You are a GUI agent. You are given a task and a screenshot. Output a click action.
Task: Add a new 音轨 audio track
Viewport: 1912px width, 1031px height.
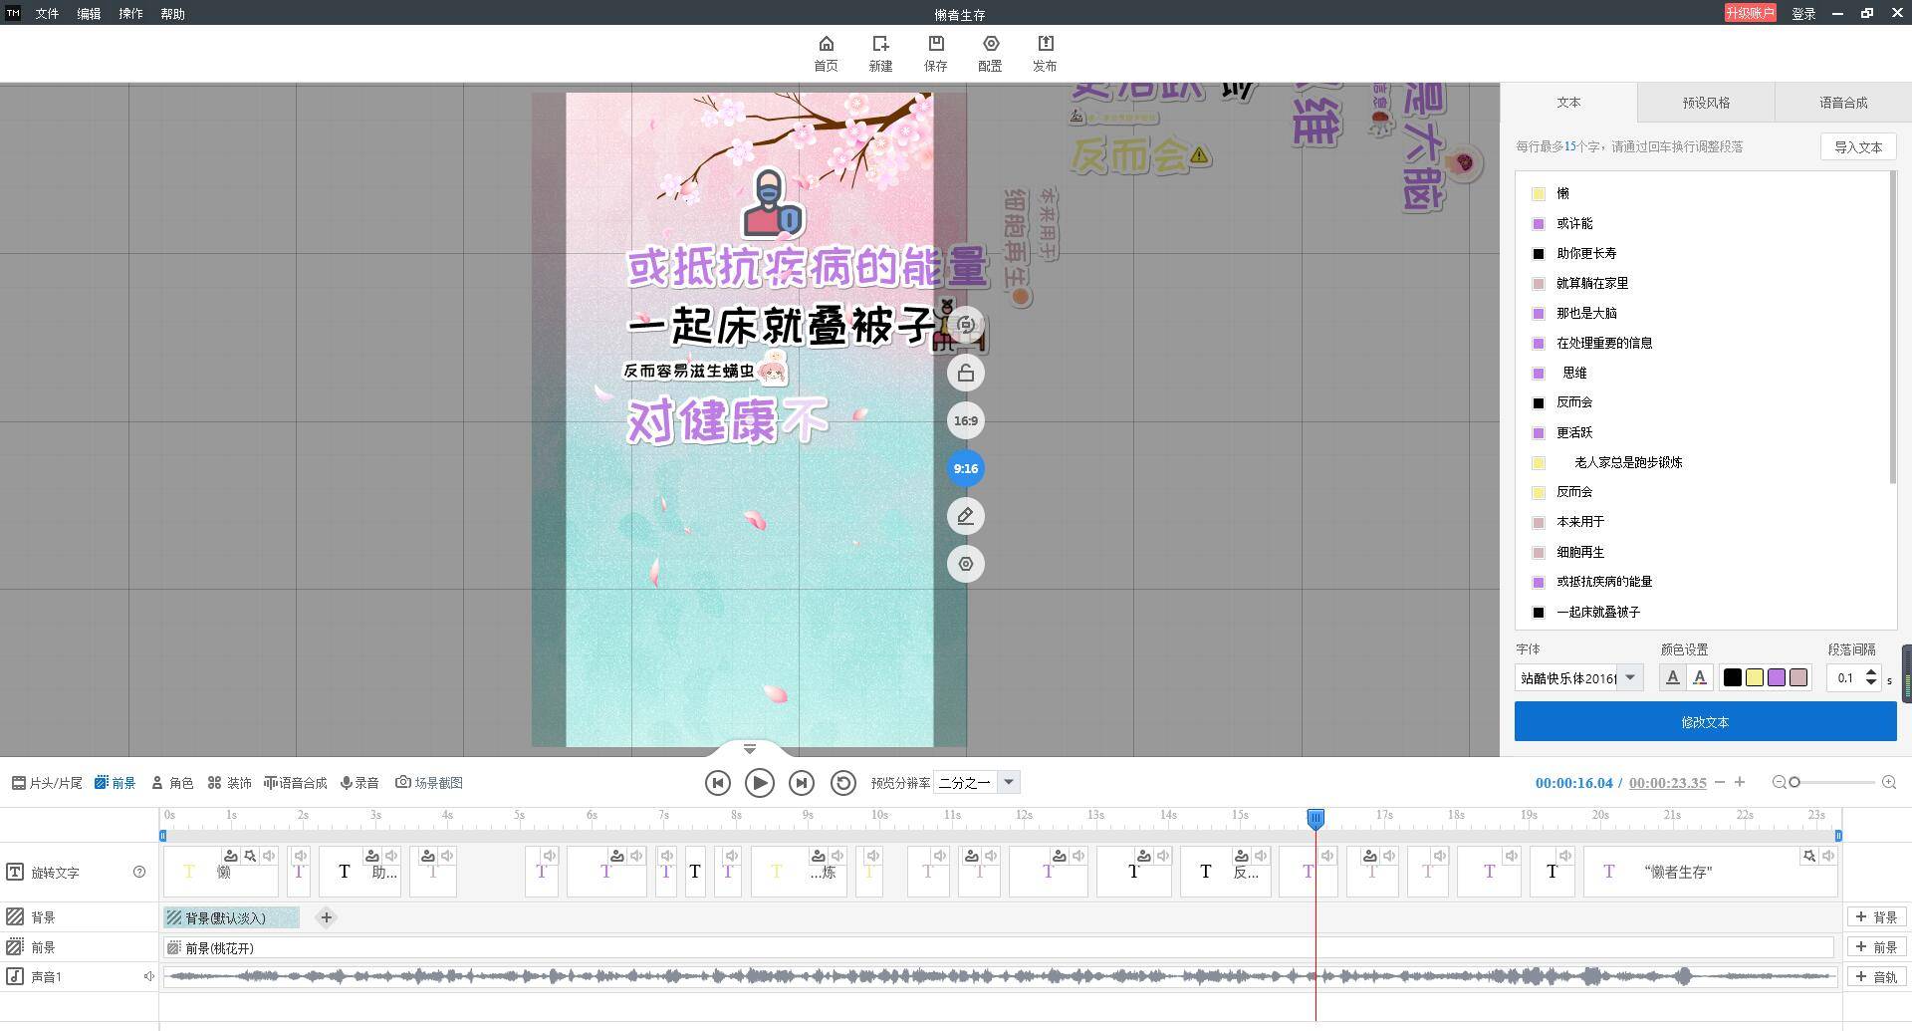(x=1876, y=977)
